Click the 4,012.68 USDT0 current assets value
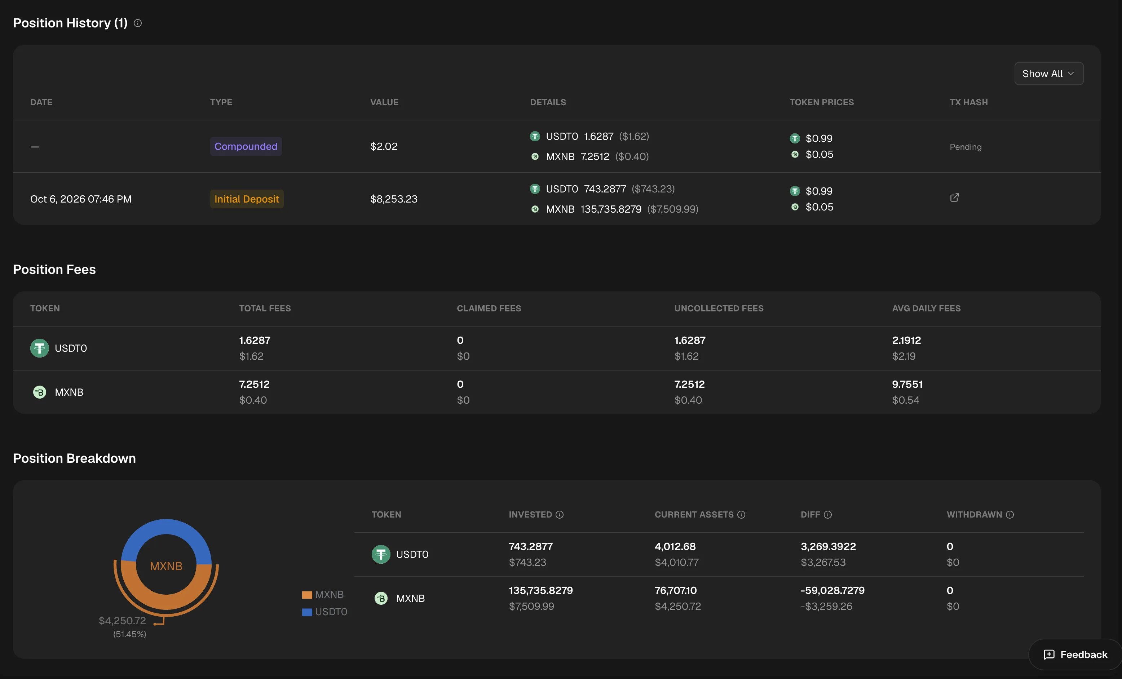The width and height of the screenshot is (1122, 679). 675,546
